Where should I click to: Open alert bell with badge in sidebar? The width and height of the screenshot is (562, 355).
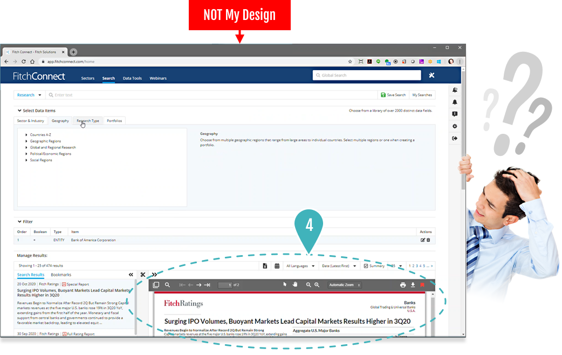(455, 90)
